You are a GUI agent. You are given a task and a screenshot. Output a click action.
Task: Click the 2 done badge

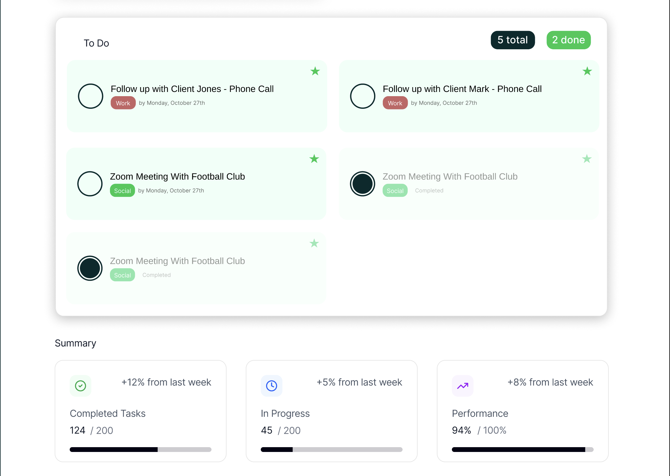(x=568, y=40)
